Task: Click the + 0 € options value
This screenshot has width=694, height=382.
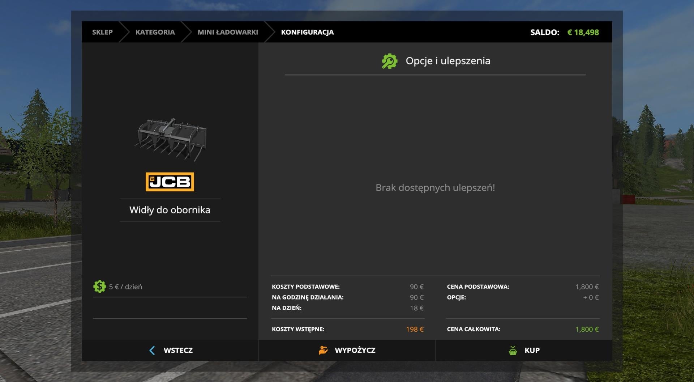Action: pos(591,297)
